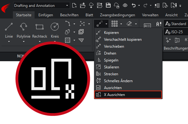Click the pattern grid icon

click(x=114, y=24)
